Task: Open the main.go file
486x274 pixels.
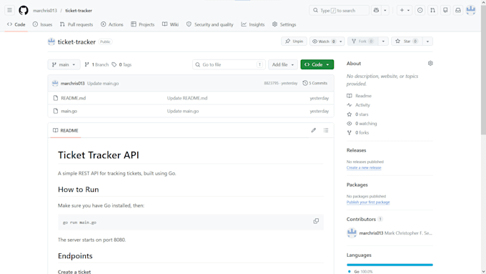Action: [x=69, y=111]
